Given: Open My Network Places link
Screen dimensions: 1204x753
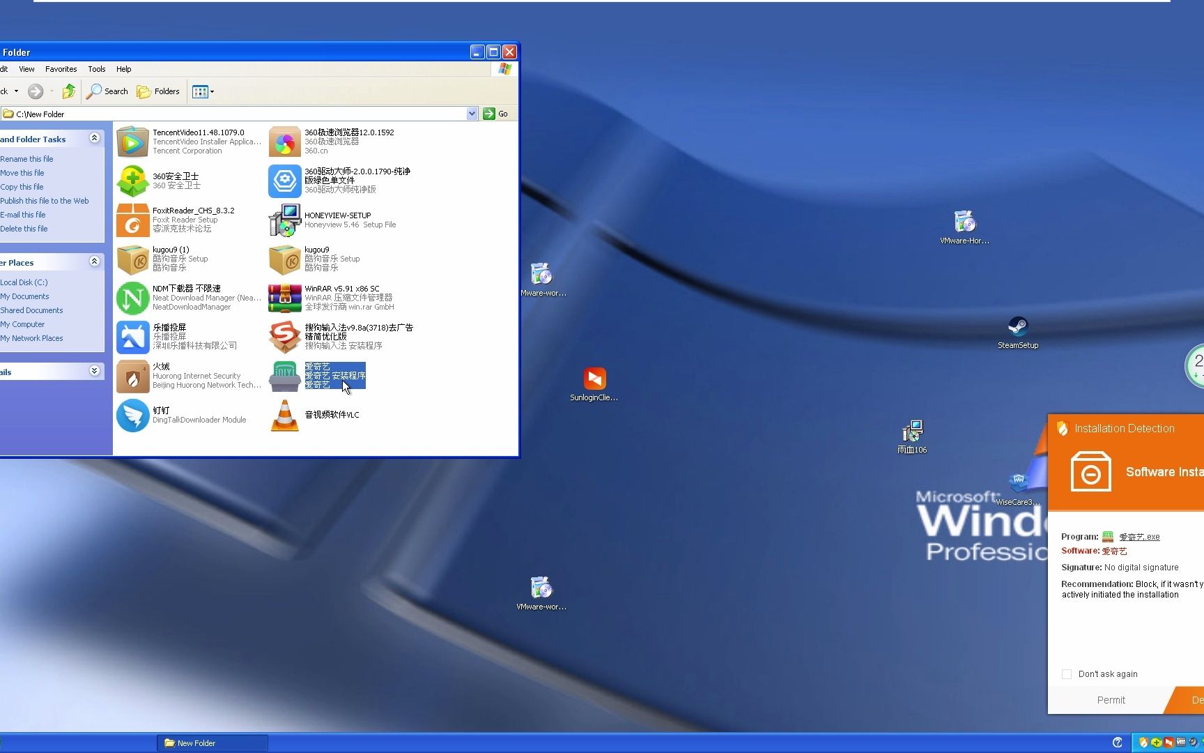Looking at the screenshot, I should click(31, 338).
